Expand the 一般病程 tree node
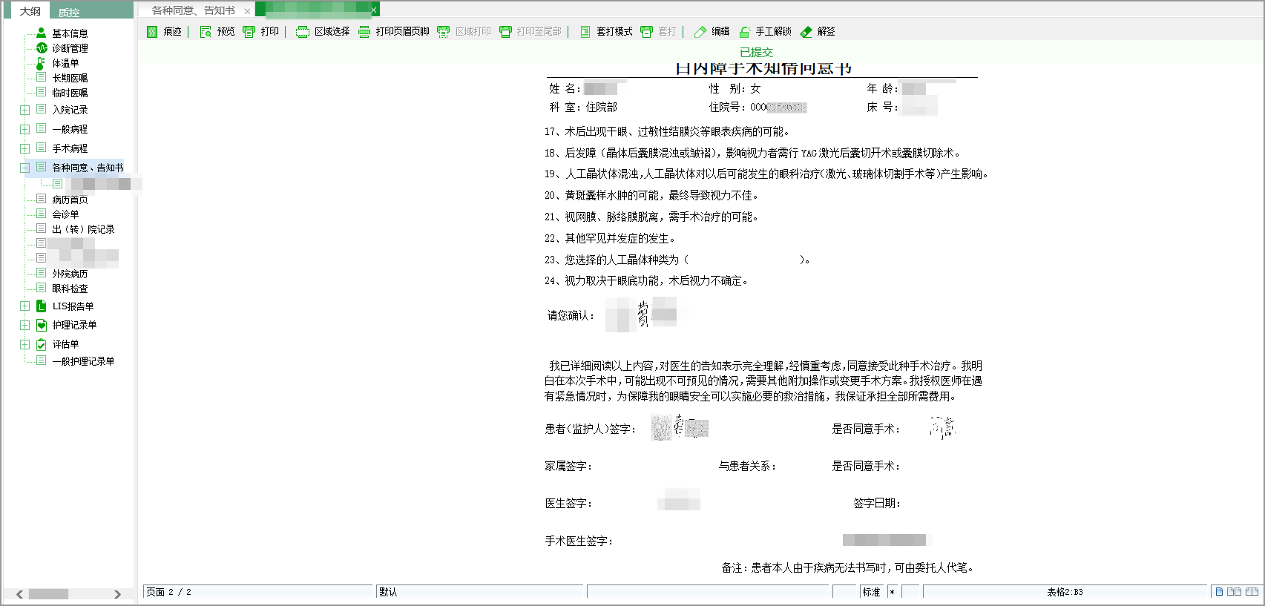1265x606 pixels. (24, 129)
